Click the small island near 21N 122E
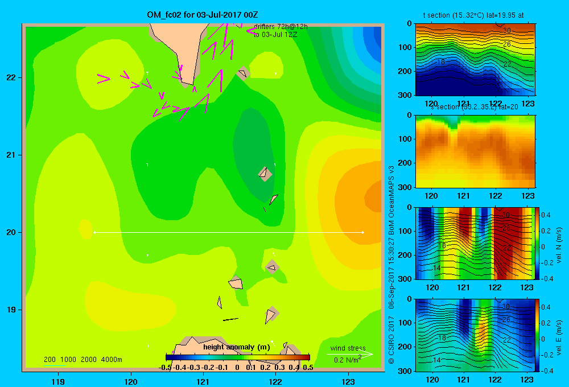The height and width of the screenshot is (387, 569). pos(265,174)
